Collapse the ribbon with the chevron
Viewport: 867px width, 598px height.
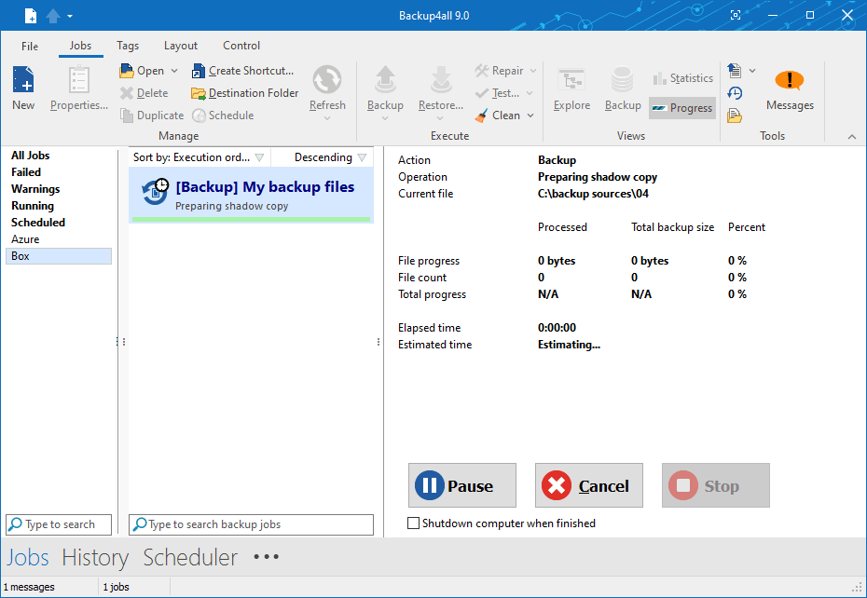coord(852,137)
